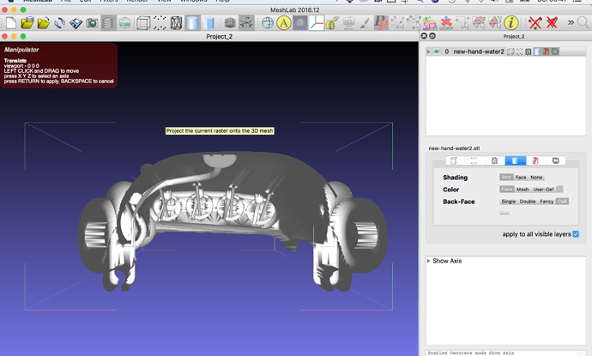Expand toolbar overflow chevron
Image resolution: width=592 pixels, height=356 pixels.
(x=571, y=23)
